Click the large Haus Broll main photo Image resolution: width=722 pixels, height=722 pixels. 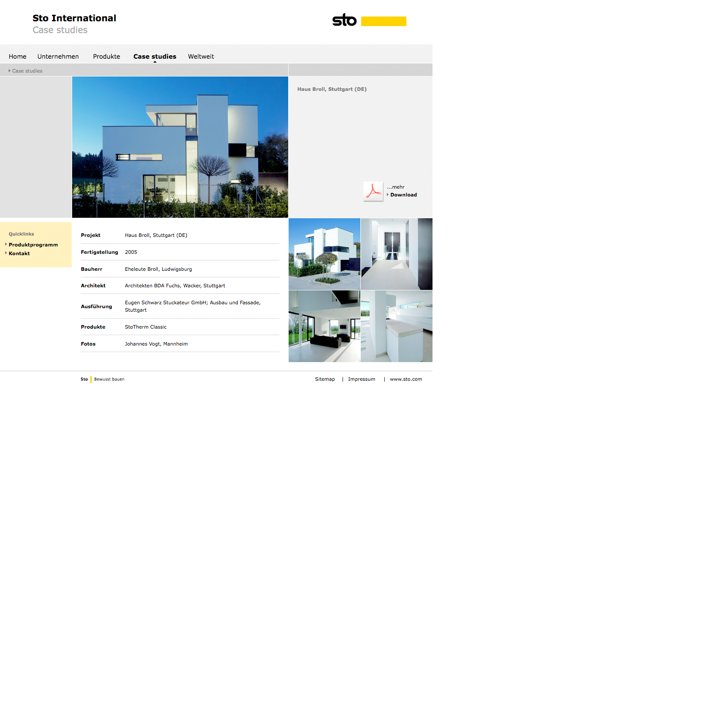pyautogui.click(x=180, y=147)
